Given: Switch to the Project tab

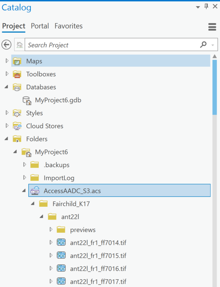Looking at the screenshot, I should [14, 26].
